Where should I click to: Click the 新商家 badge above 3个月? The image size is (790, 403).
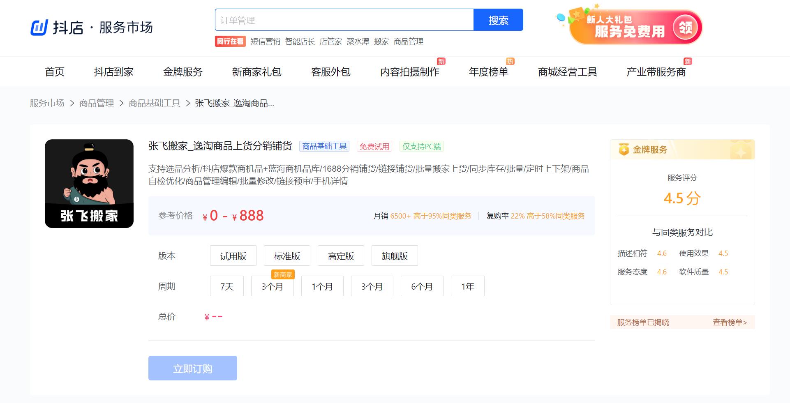point(282,274)
